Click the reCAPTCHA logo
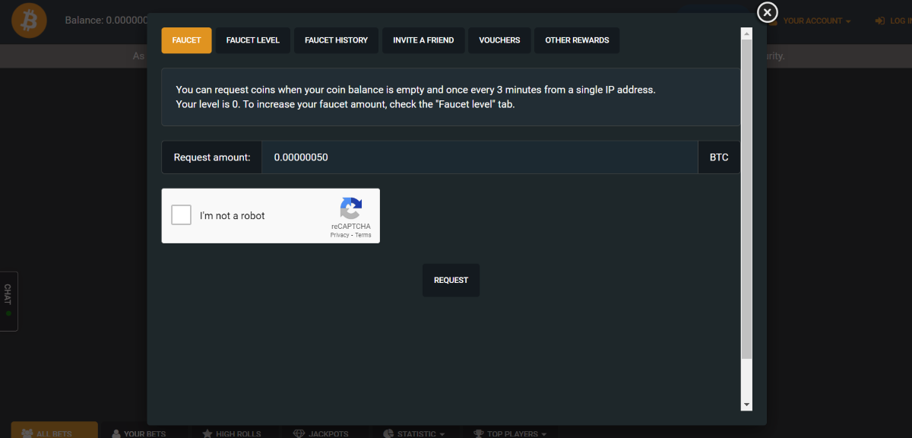912x438 pixels. [351, 208]
